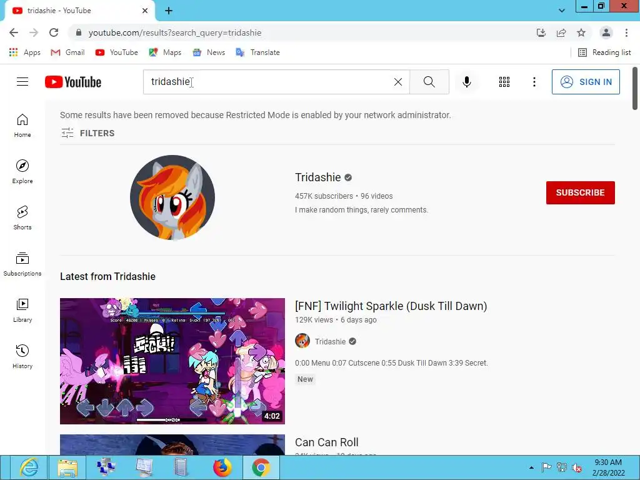Open '[FNF] Twilight Sparkle (Dusk Till Dawn)' title

pyautogui.click(x=391, y=306)
